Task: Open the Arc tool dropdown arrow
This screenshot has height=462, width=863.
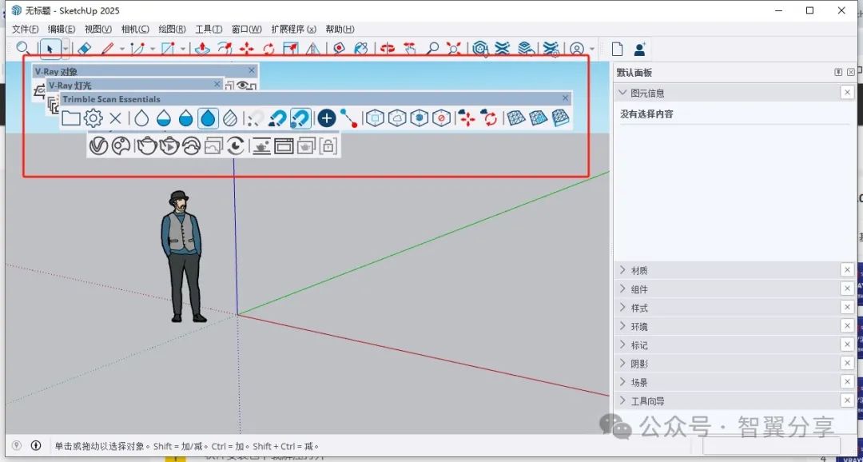Action: tap(152, 49)
